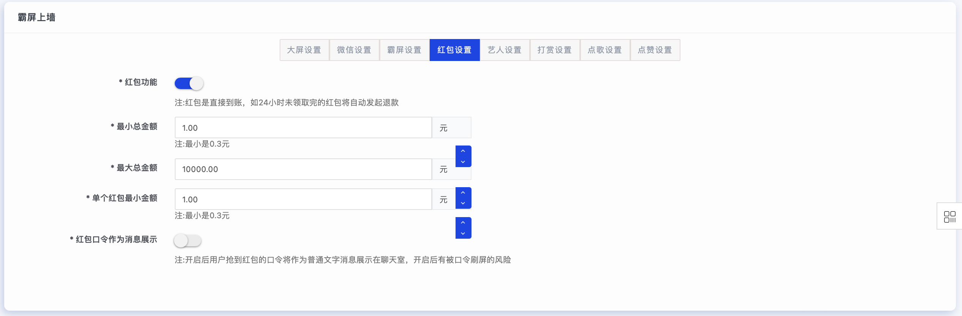Screen dimensions: 962x316
Task: Click the 最小总金额 field label
Action: pos(134,127)
